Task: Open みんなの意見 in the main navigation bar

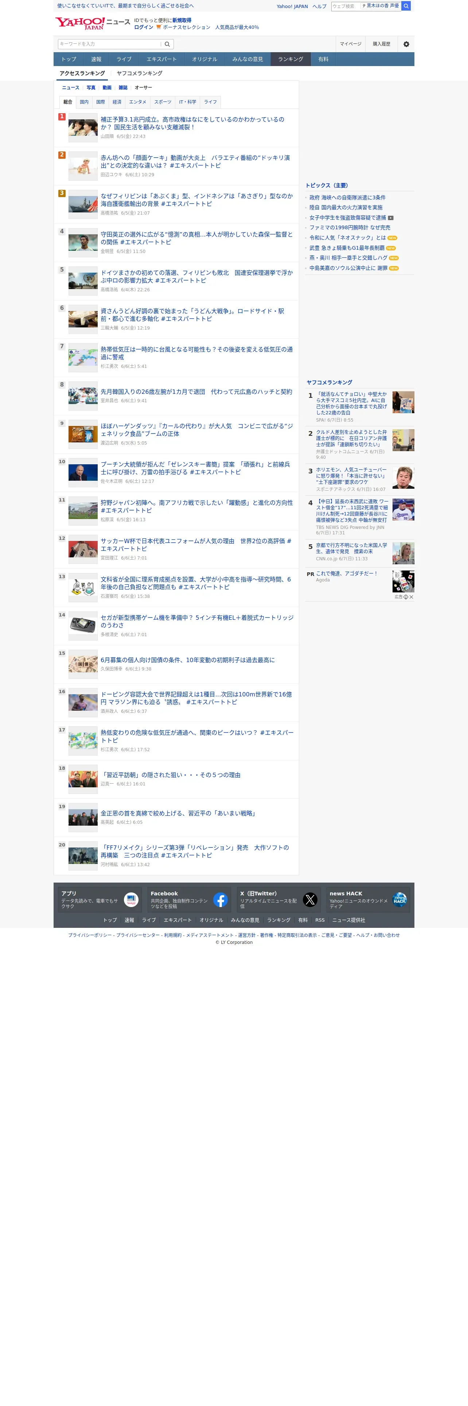Action: point(247,59)
